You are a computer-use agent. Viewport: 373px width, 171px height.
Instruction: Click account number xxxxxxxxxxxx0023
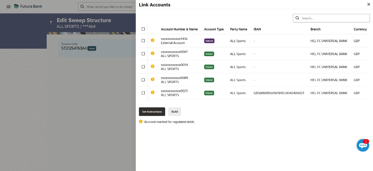[174, 91]
